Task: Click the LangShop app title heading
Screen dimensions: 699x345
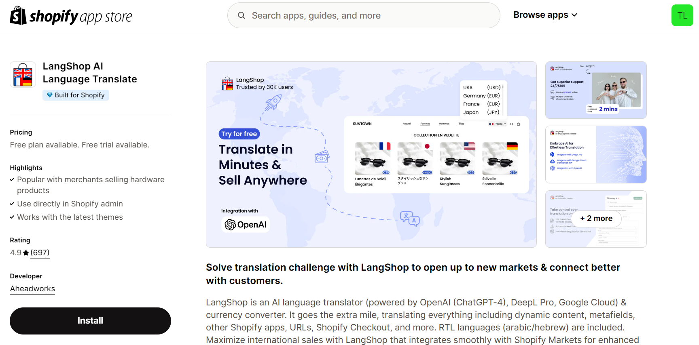Action: (90, 73)
